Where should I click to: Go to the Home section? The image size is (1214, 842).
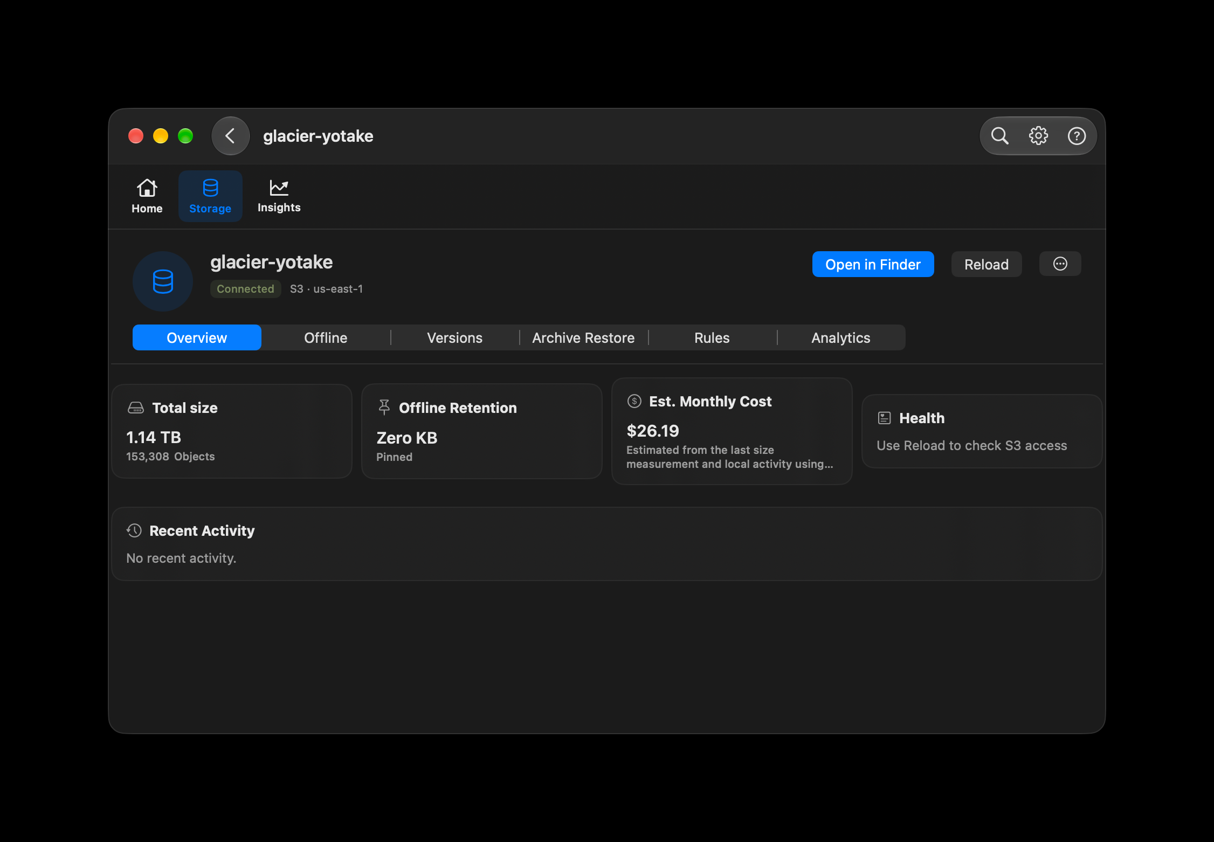tap(147, 196)
